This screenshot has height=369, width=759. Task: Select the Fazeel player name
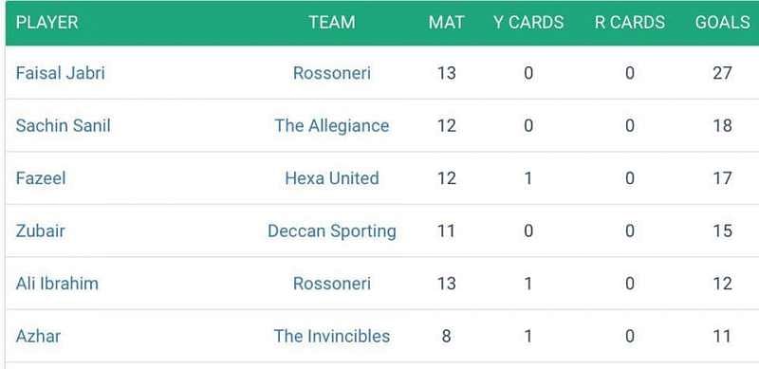(x=41, y=178)
